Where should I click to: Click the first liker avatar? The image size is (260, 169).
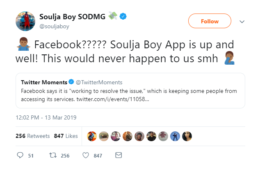(92, 136)
